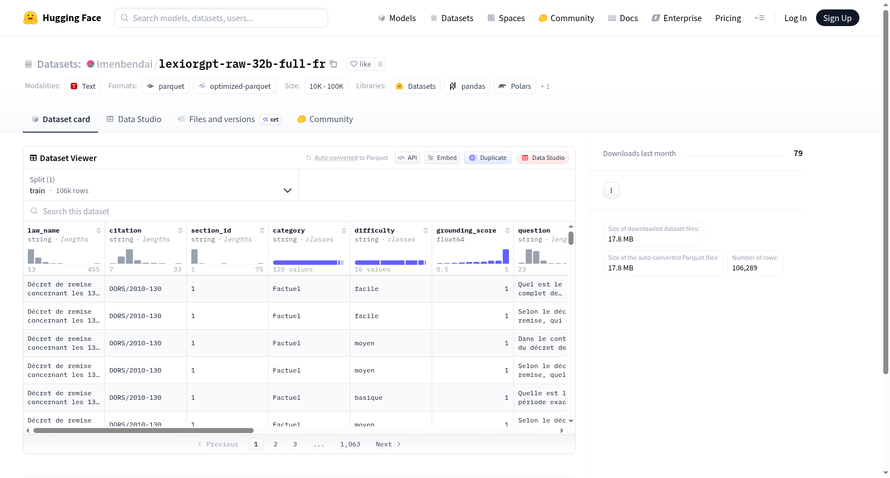Click the law_name lengths histogram
The image size is (890, 478).
pos(64,256)
